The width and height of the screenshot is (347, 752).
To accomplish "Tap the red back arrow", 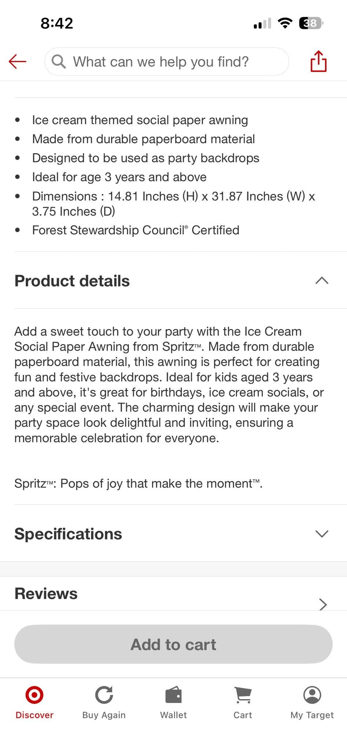I will tap(18, 61).
